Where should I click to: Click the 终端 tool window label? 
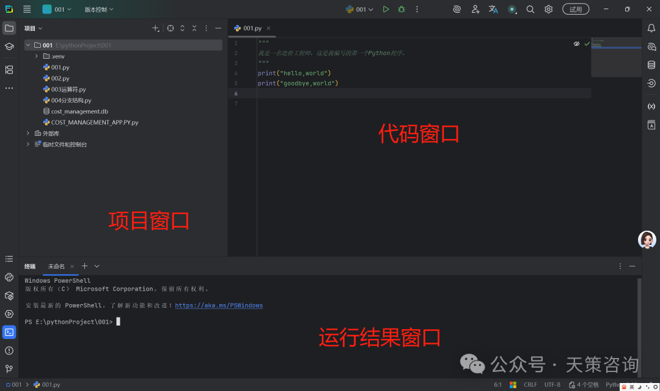point(30,266)
